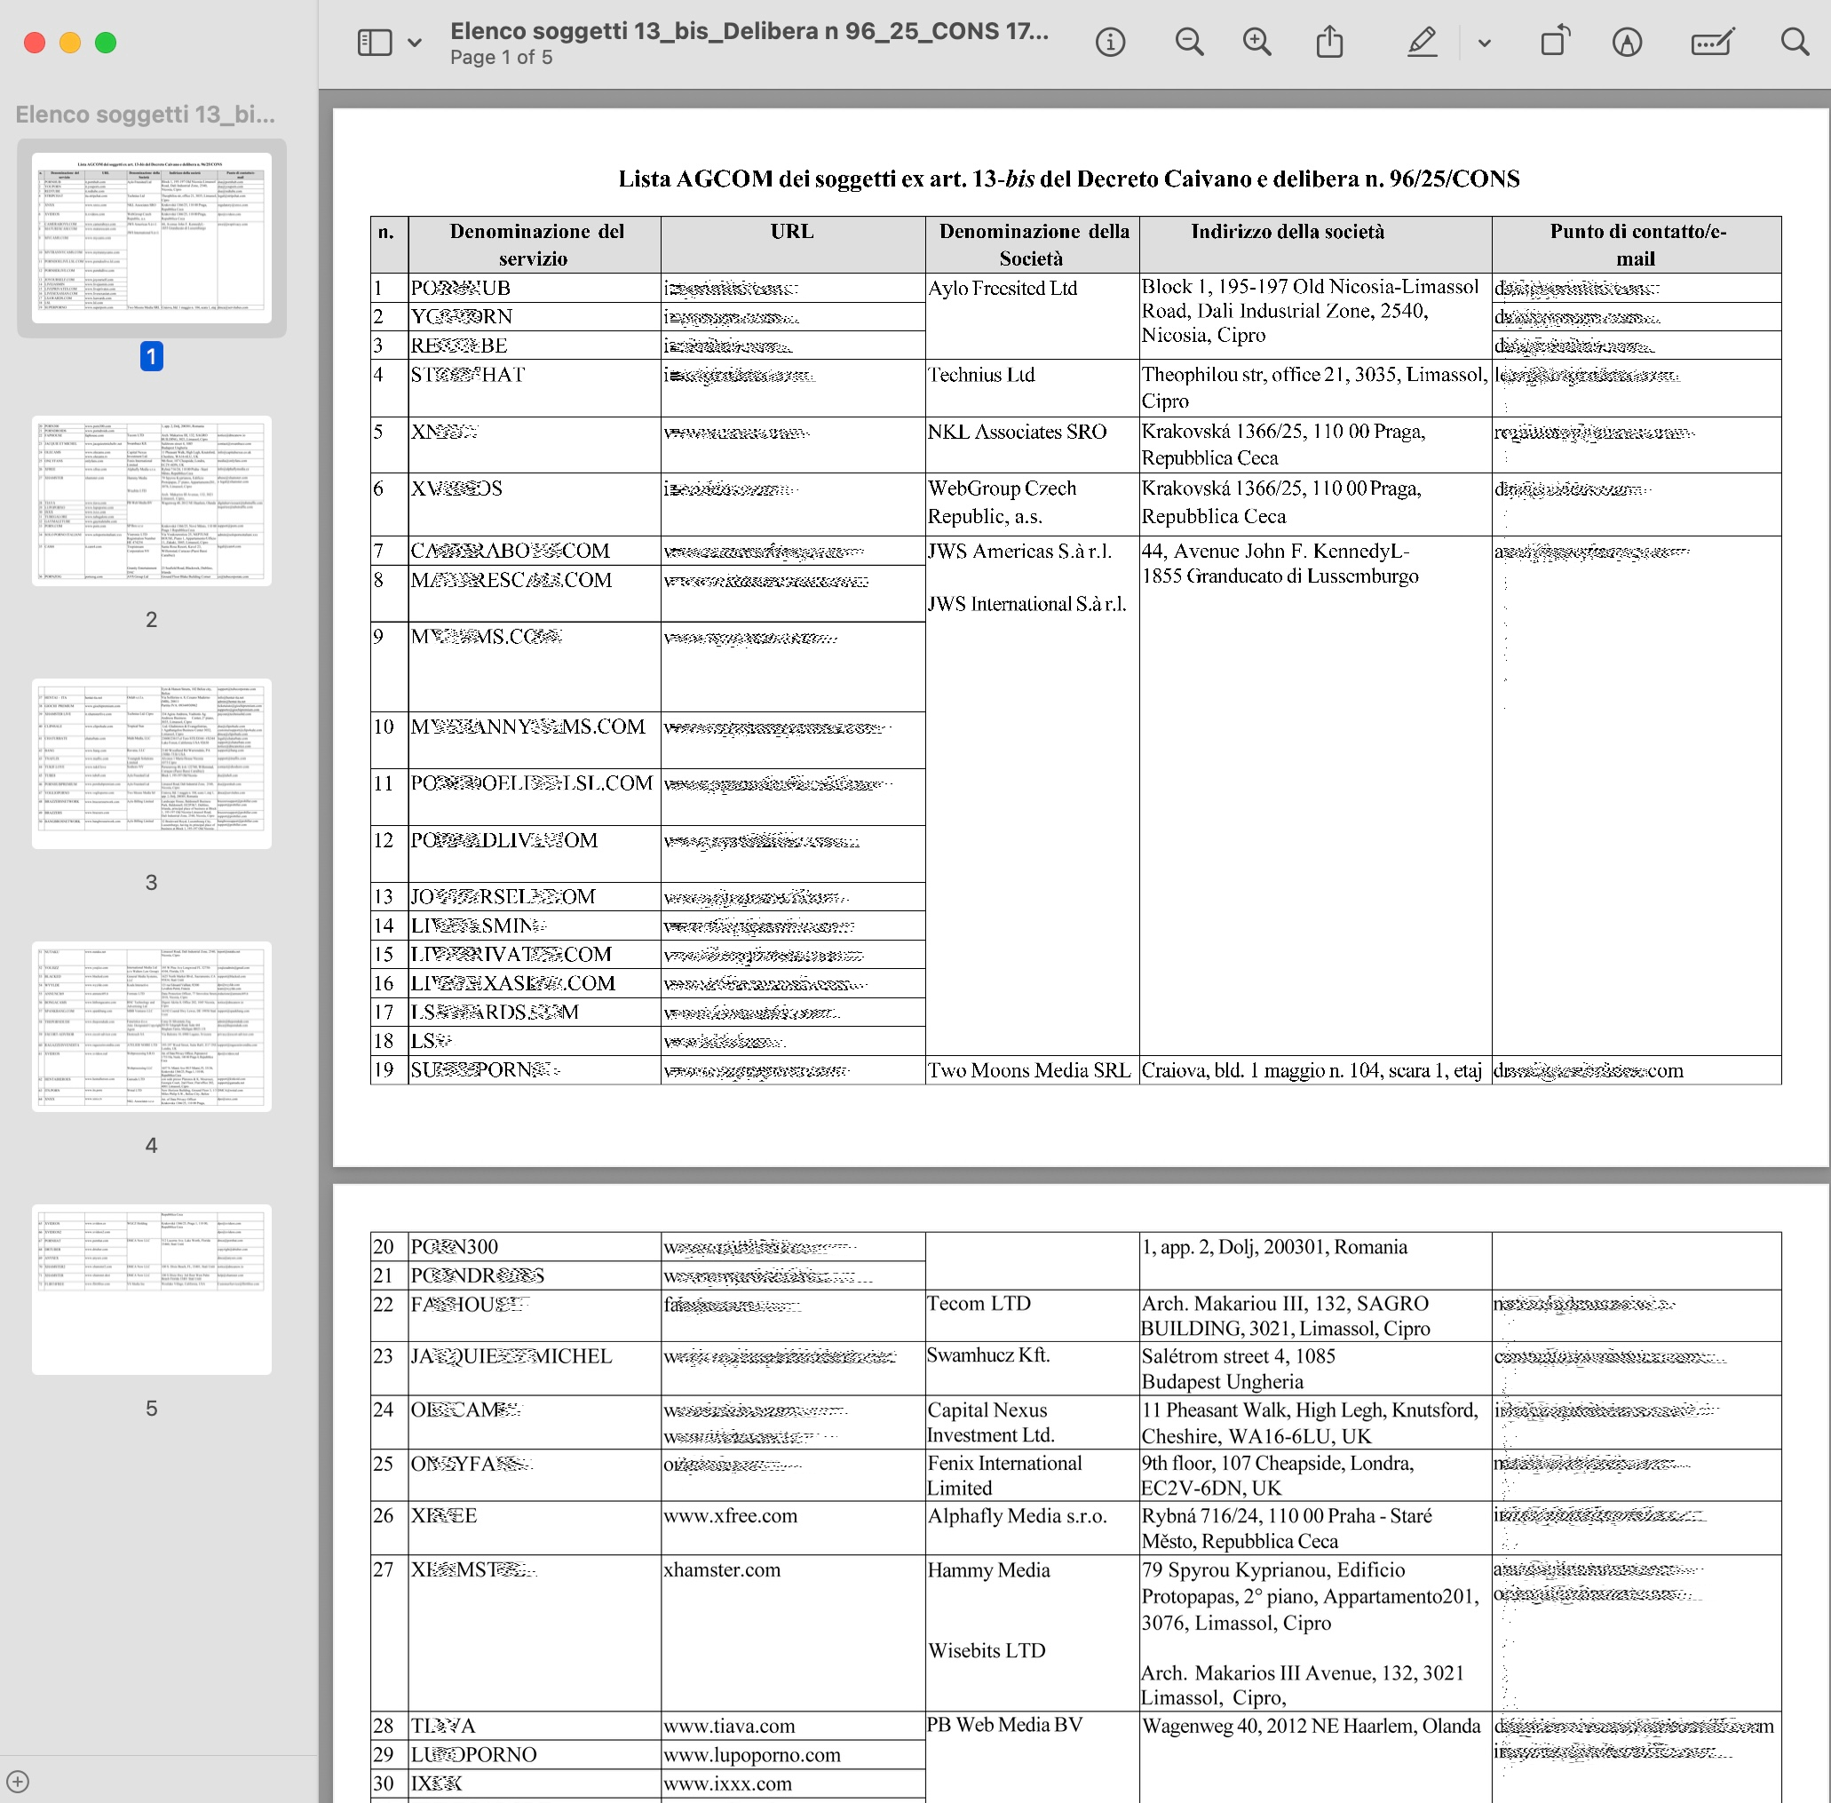
Task: Zoom in on the document
Action: [1256, 43]
